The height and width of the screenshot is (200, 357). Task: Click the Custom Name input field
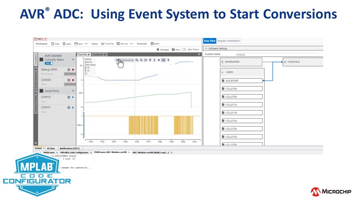point(277,54)
